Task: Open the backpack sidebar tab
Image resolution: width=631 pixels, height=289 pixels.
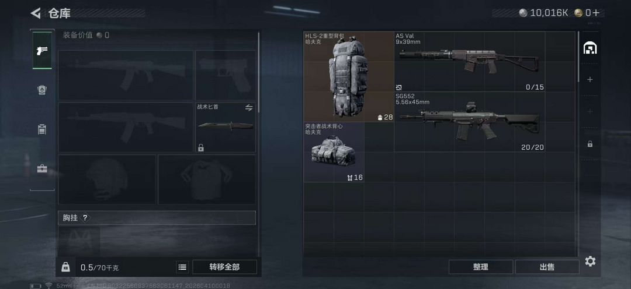Action: [42, 129]
